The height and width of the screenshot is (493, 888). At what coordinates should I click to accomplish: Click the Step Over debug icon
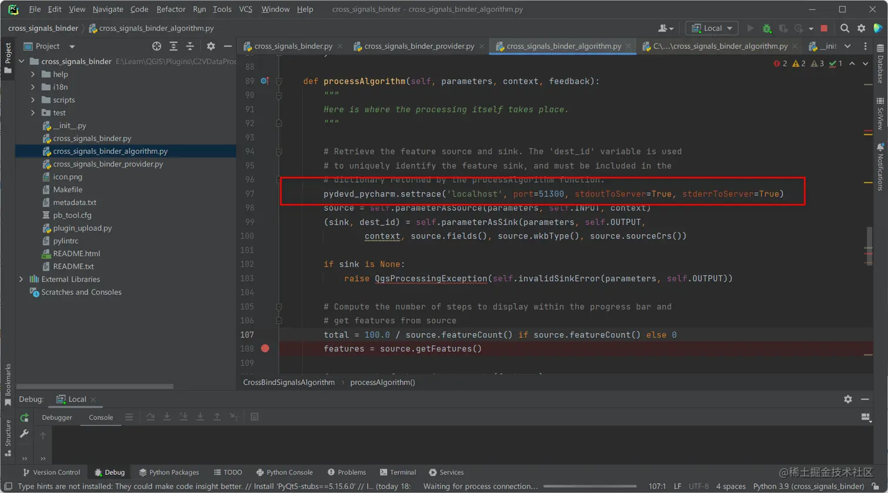click(150, 417)
